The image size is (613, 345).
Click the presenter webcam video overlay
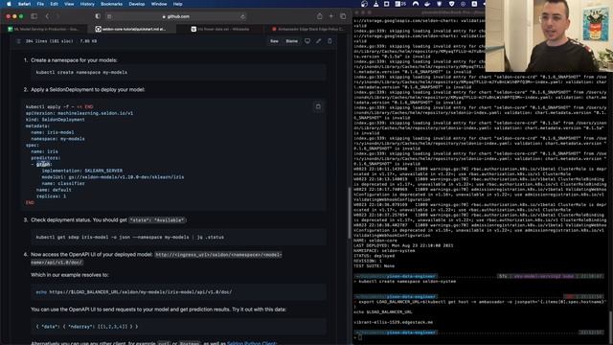(549, 35)
